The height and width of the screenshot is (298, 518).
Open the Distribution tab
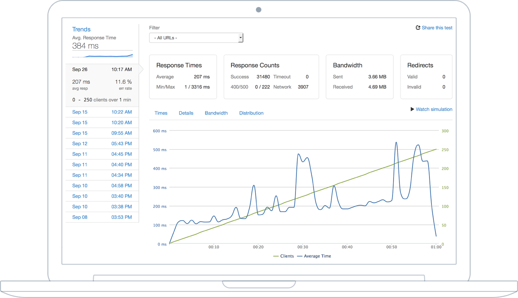tap(251, 113)
